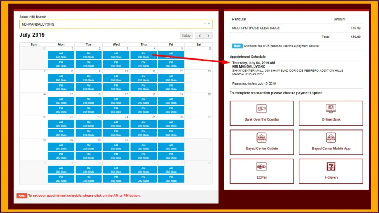Click the Bank Over the Counter icon
This screenshot has height=213, width=379.
262,109
